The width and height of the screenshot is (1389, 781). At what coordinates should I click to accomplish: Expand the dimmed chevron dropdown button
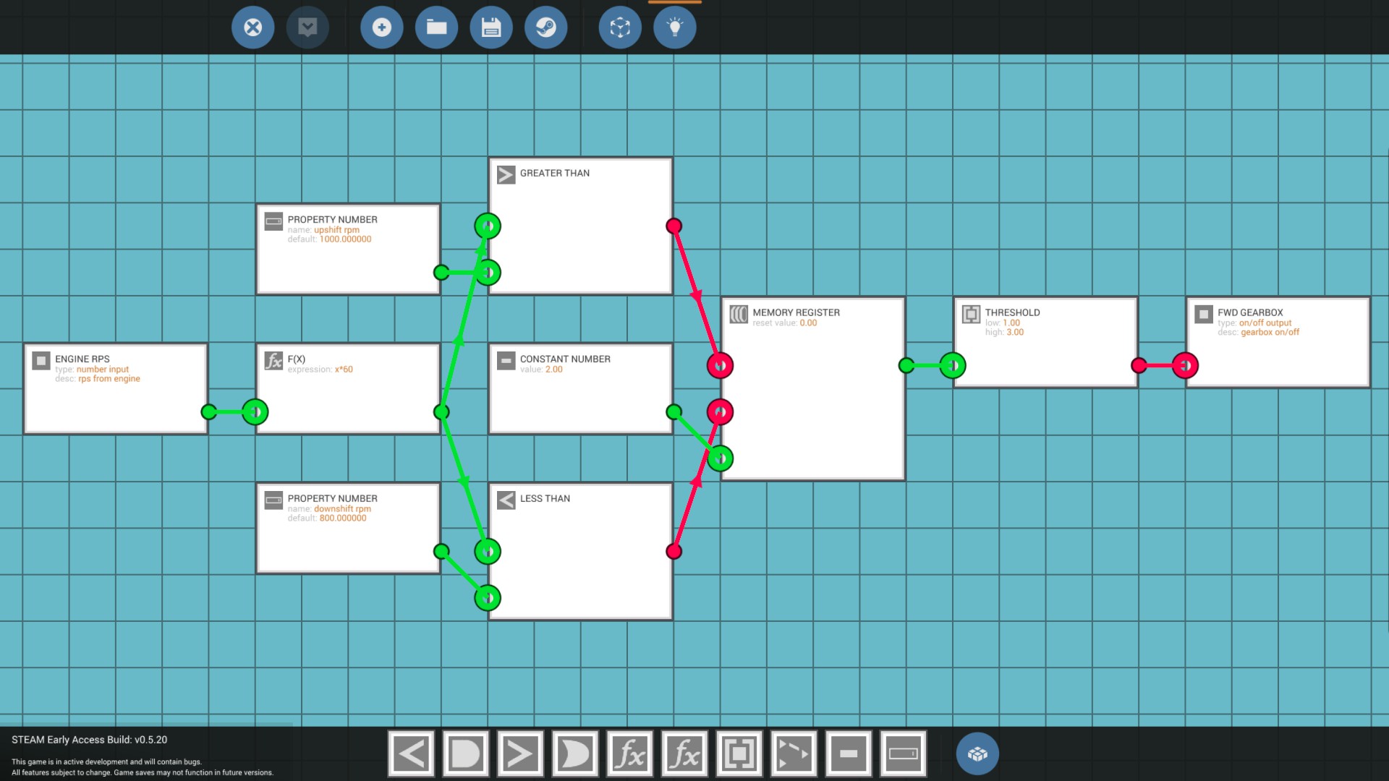[x=307, y=27]
